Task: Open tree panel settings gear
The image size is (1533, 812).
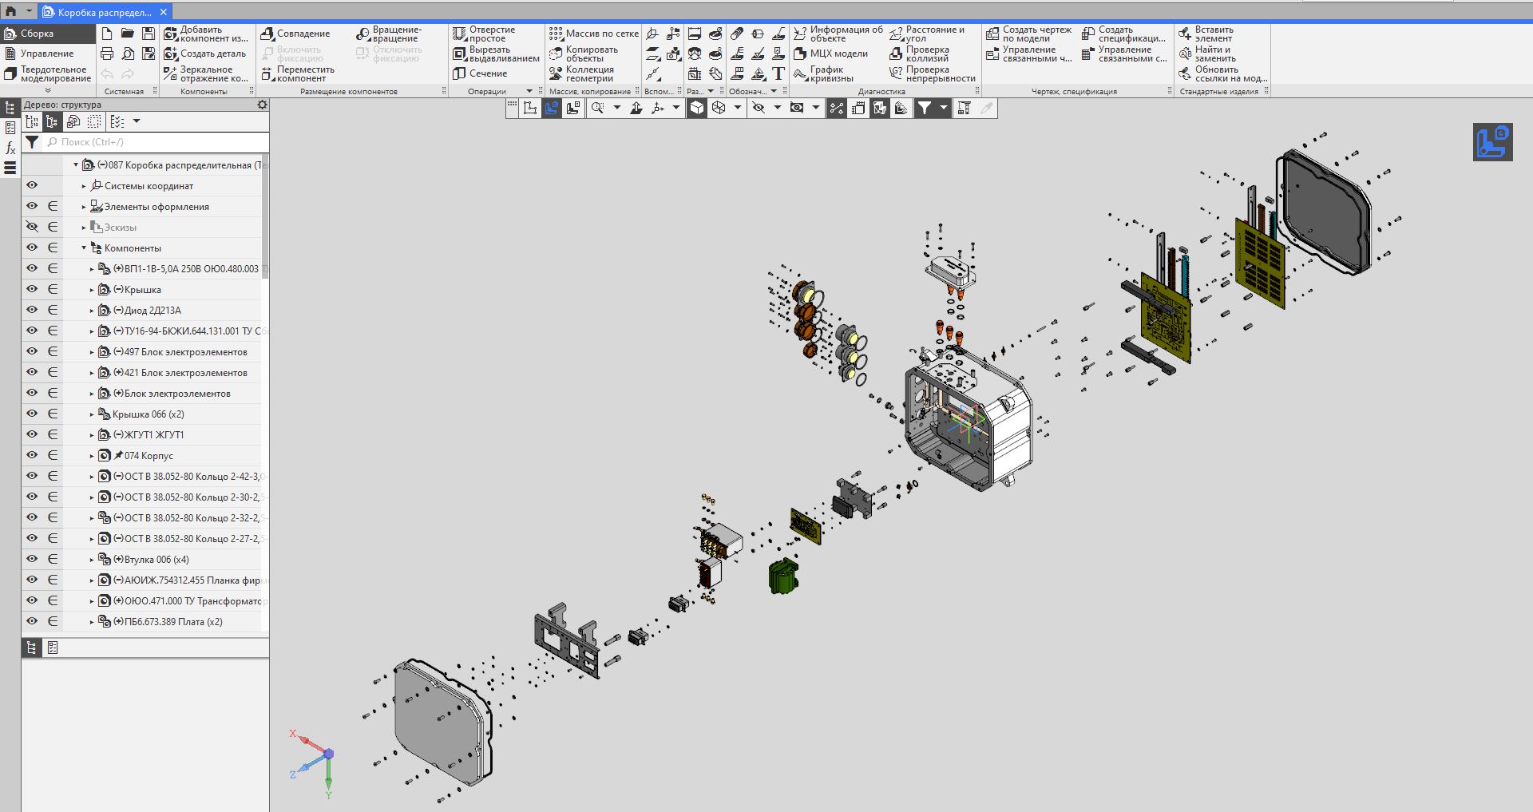Action: [262, 105]
